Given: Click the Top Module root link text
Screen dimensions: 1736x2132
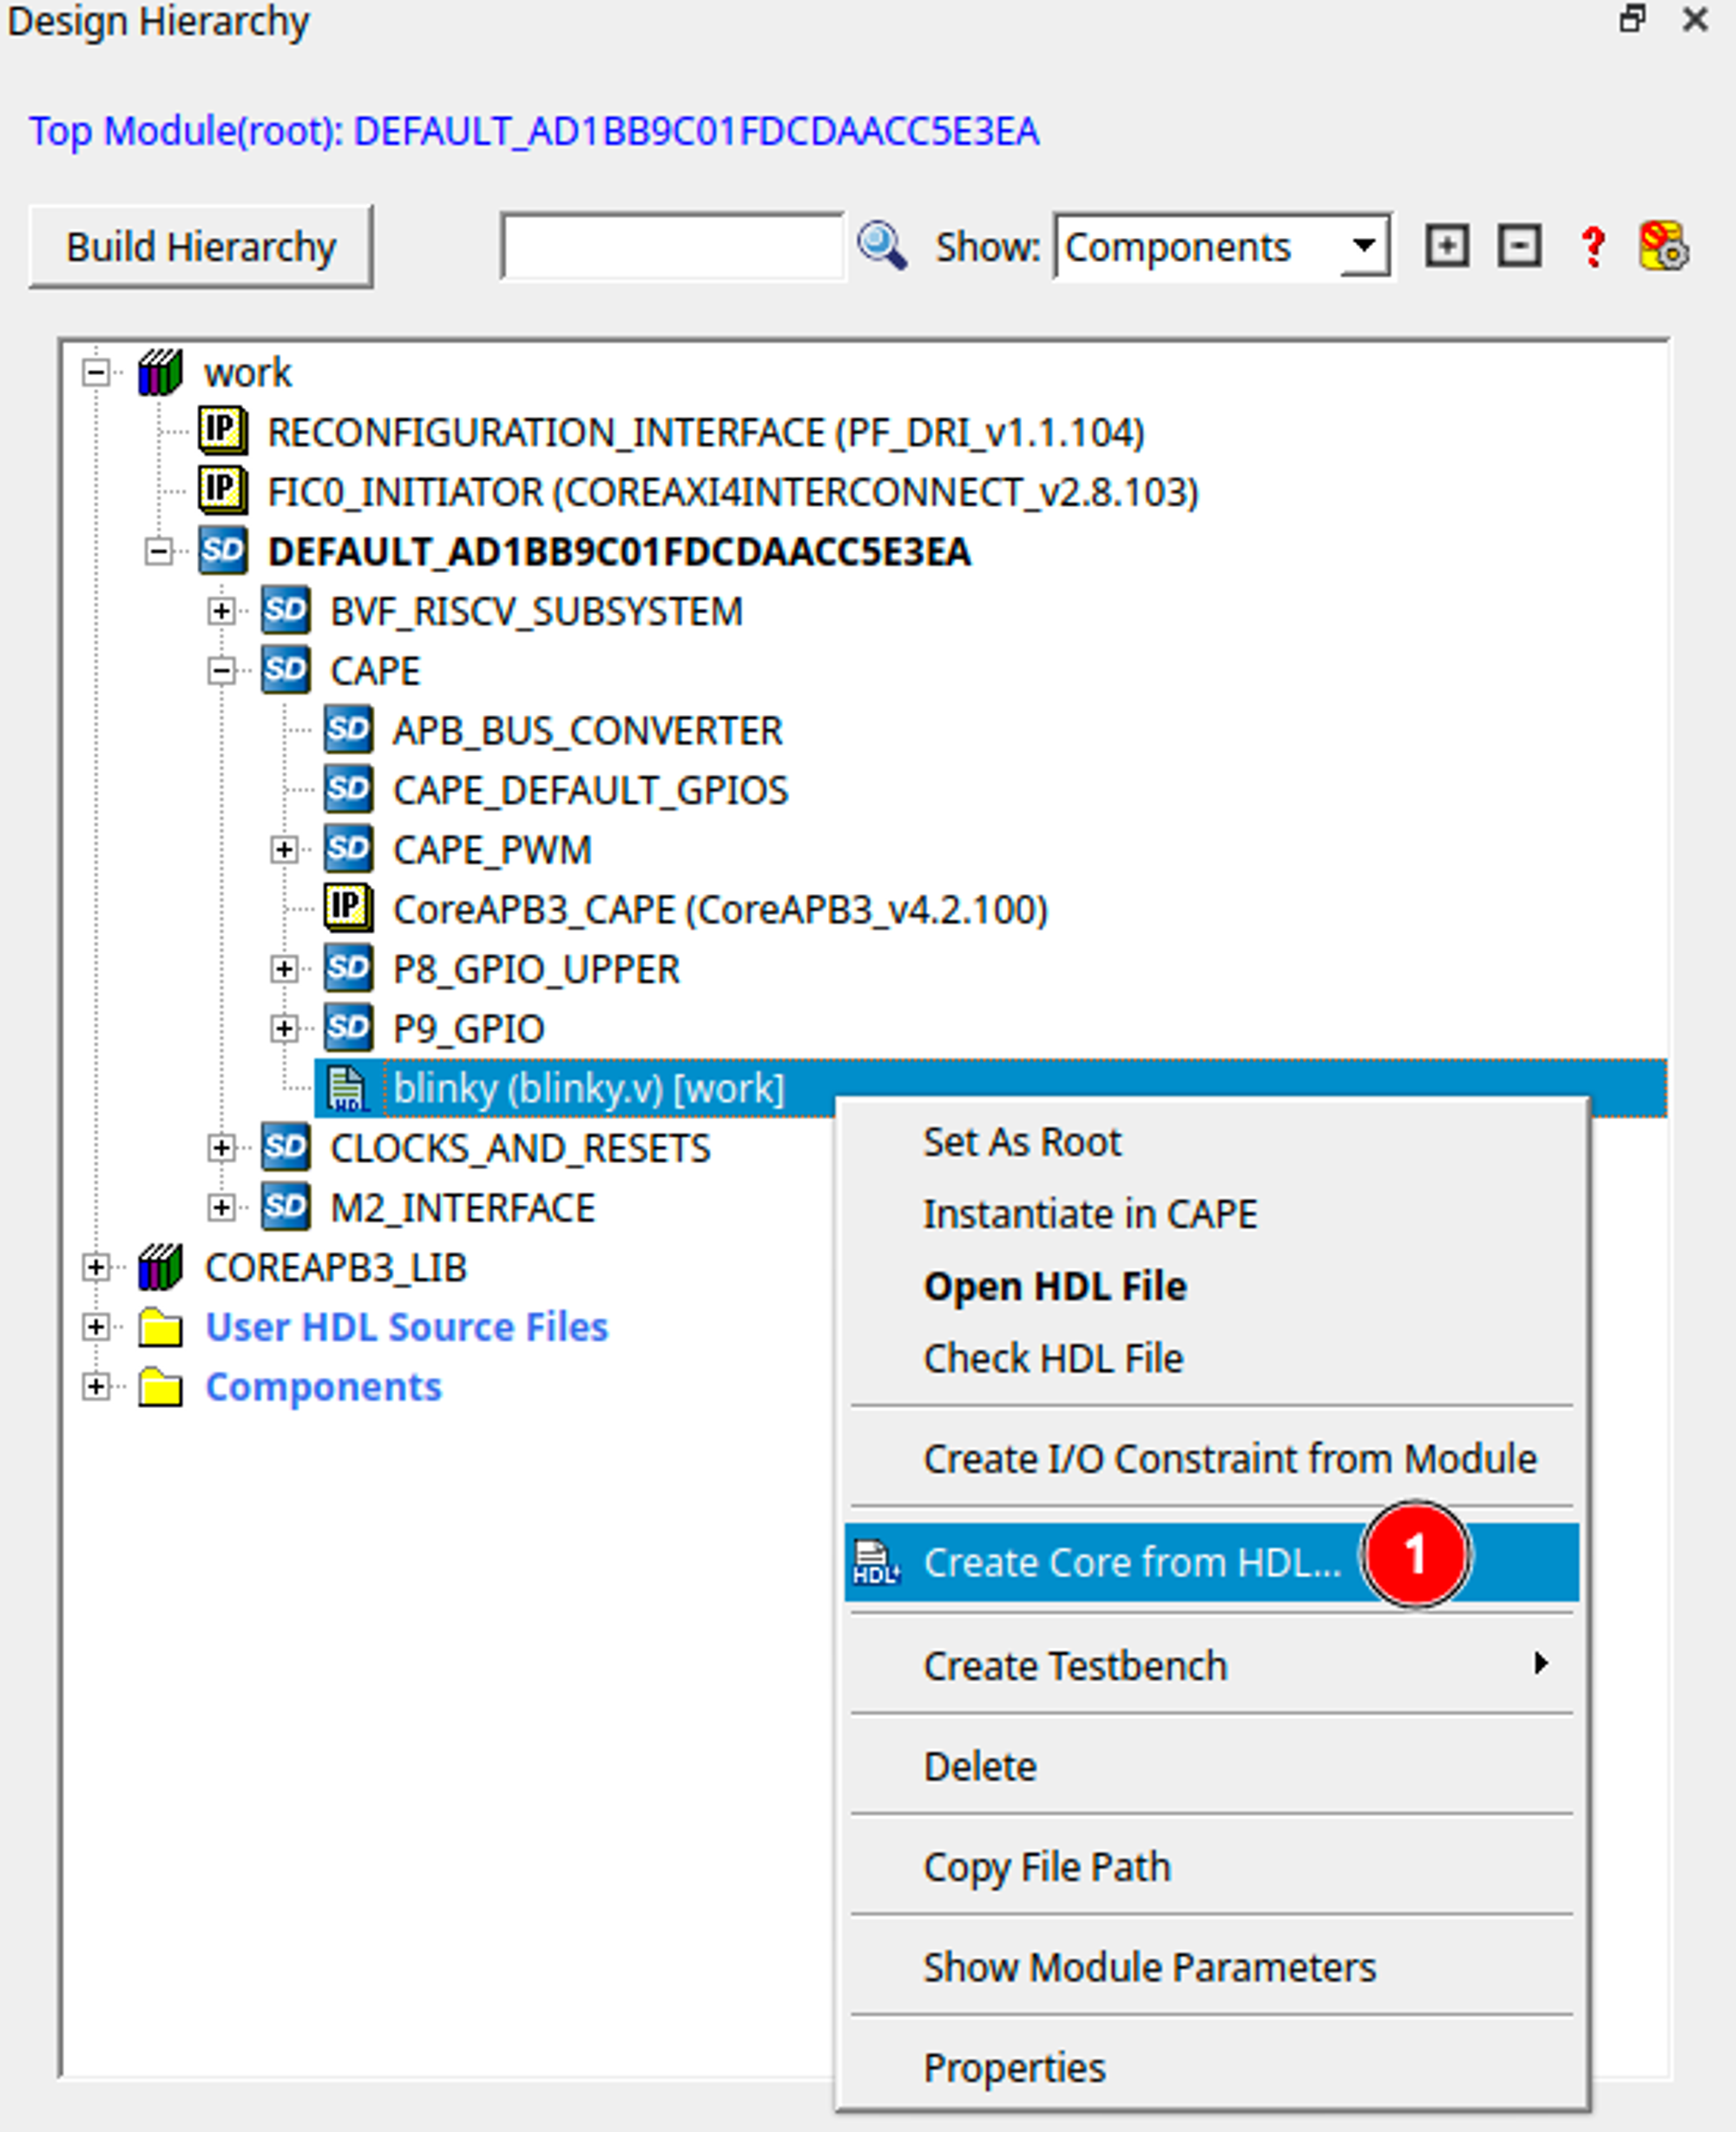Looking at the screenshot, I should (x=533, y=132).
